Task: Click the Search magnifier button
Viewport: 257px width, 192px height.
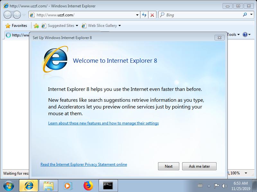Action: coord(245,15)
